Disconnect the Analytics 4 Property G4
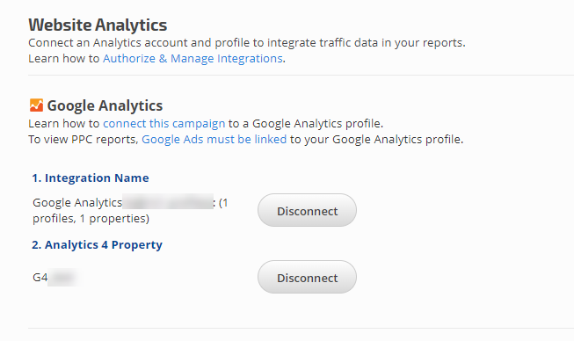The height and width of the screenshot is (341, 574). click(307, 278)
